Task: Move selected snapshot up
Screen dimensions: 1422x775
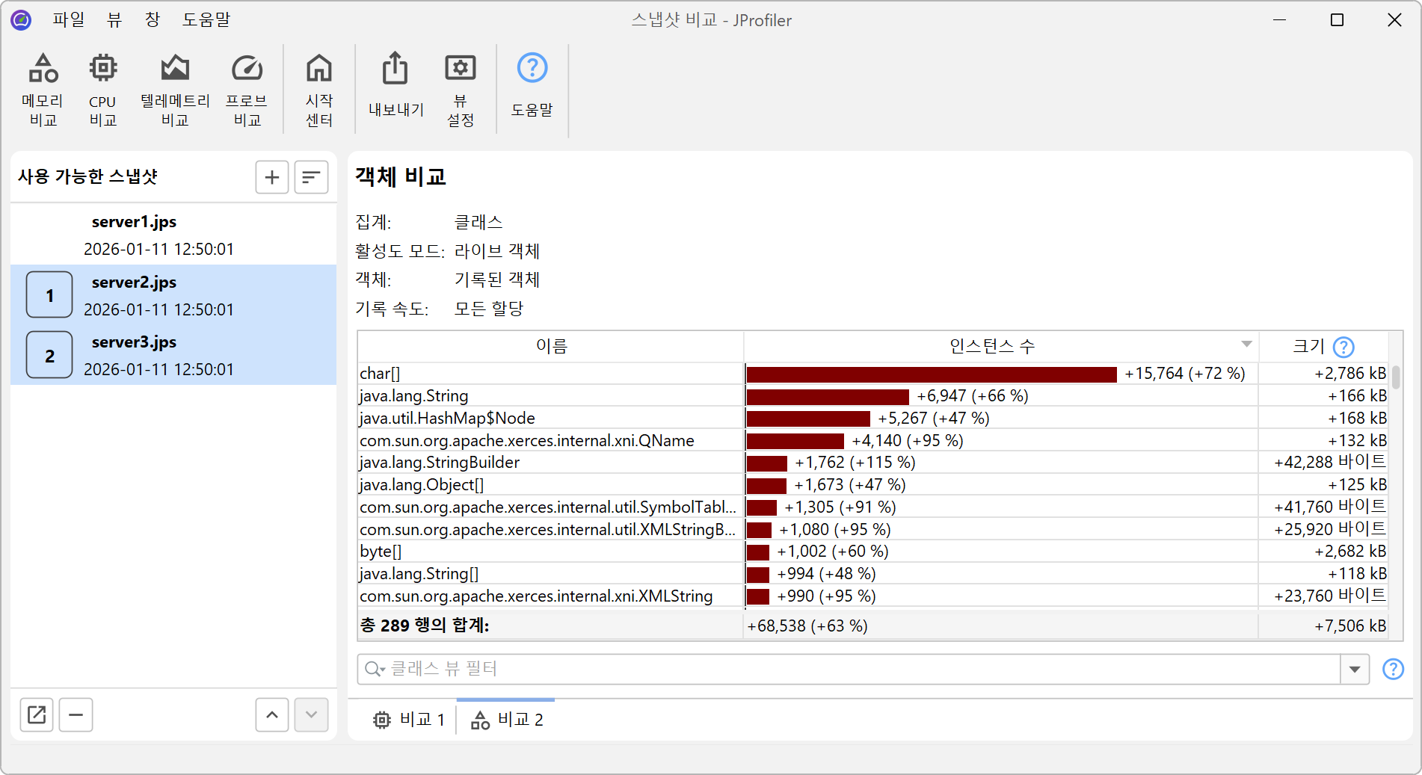Action: pyautogui.click(x=272, y=715)
